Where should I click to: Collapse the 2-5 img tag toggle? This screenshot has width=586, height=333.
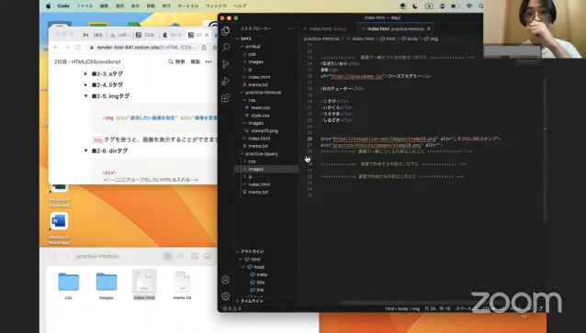click(x=85, y=96)
